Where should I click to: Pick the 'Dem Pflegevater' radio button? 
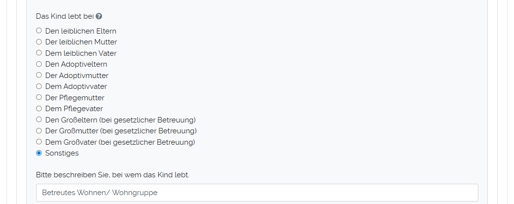[x=39, y=109]
